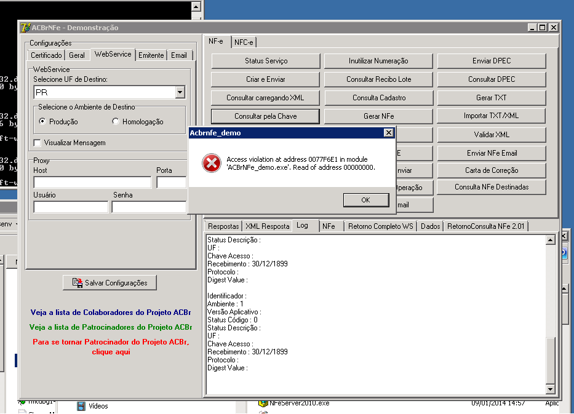Click Consultar carregando XML button

266,98
